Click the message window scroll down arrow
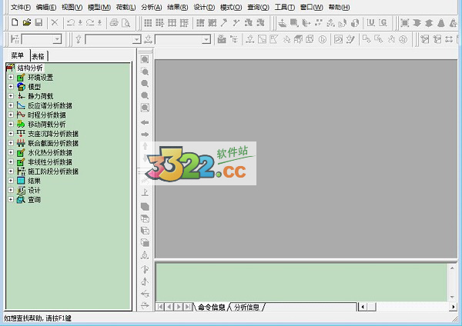Image resolution: width=462 pixels, height=326 pixels. [452, 297]
